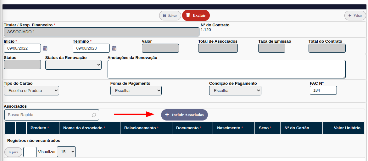Image resolution: width=368 pixels, height=161 pixels.
Task: Click the Início date field
Action: click(22, 48)
